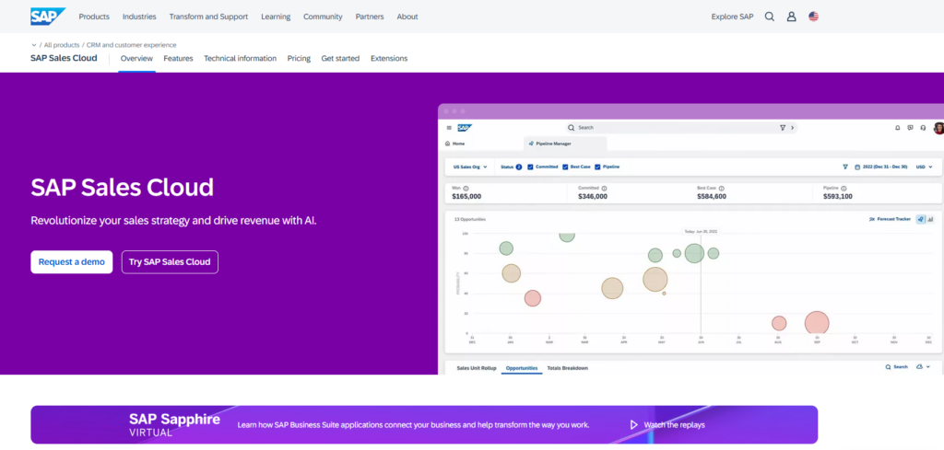This screenshot has height=450, width=944.
Task: Select the Sales Unit Rollup tab
Action: [x=477, y=368]
